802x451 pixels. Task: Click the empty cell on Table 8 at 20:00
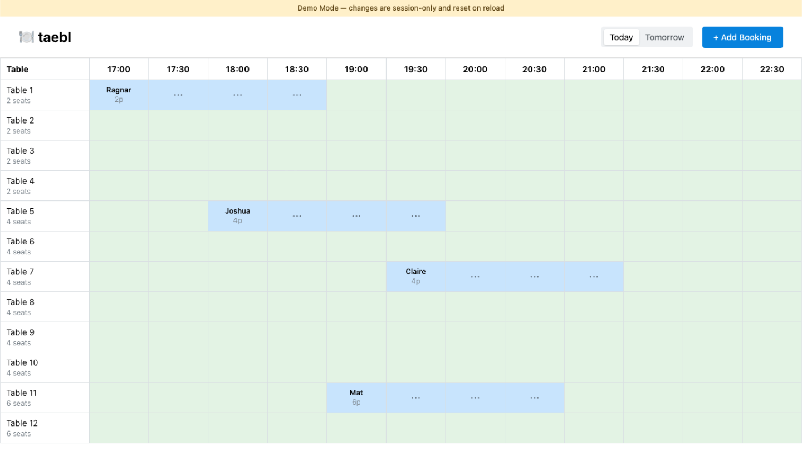(475, 306)
